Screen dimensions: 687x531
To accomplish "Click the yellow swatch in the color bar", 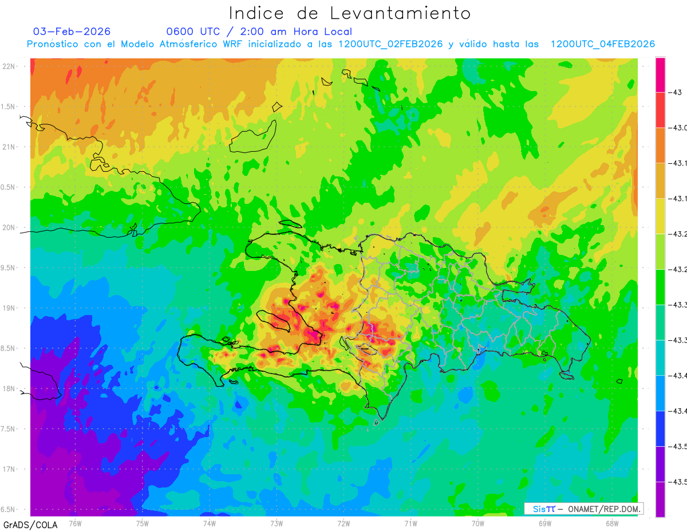I will coord(660,216).
